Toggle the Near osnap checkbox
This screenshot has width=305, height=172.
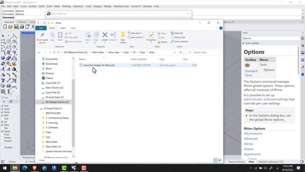tap(2, 109)
